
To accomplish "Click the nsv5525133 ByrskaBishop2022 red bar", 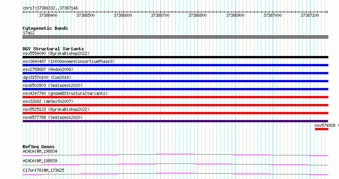I will coord(175,113).
